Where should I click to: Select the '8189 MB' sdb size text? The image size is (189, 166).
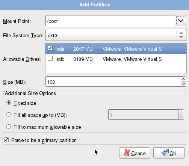(83, 59)
